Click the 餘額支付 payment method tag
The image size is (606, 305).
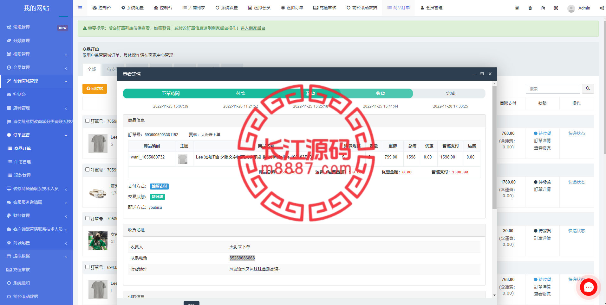[x=159, y=186]
